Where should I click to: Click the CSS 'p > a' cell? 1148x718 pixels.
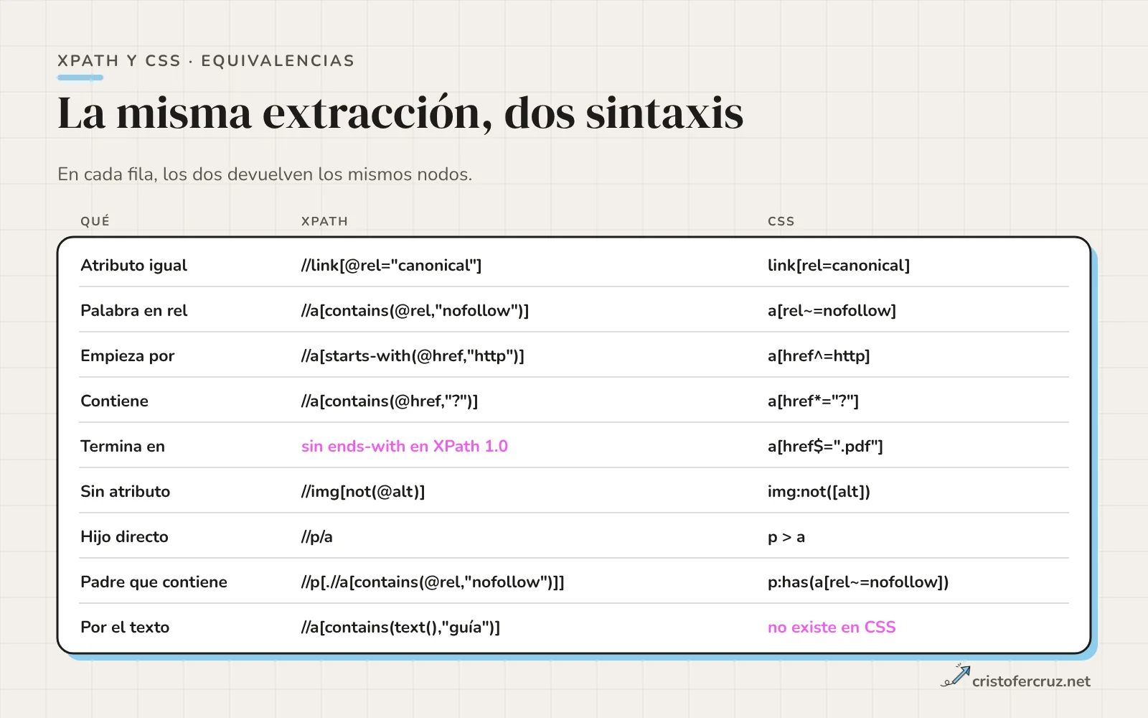tap(786, 537)
